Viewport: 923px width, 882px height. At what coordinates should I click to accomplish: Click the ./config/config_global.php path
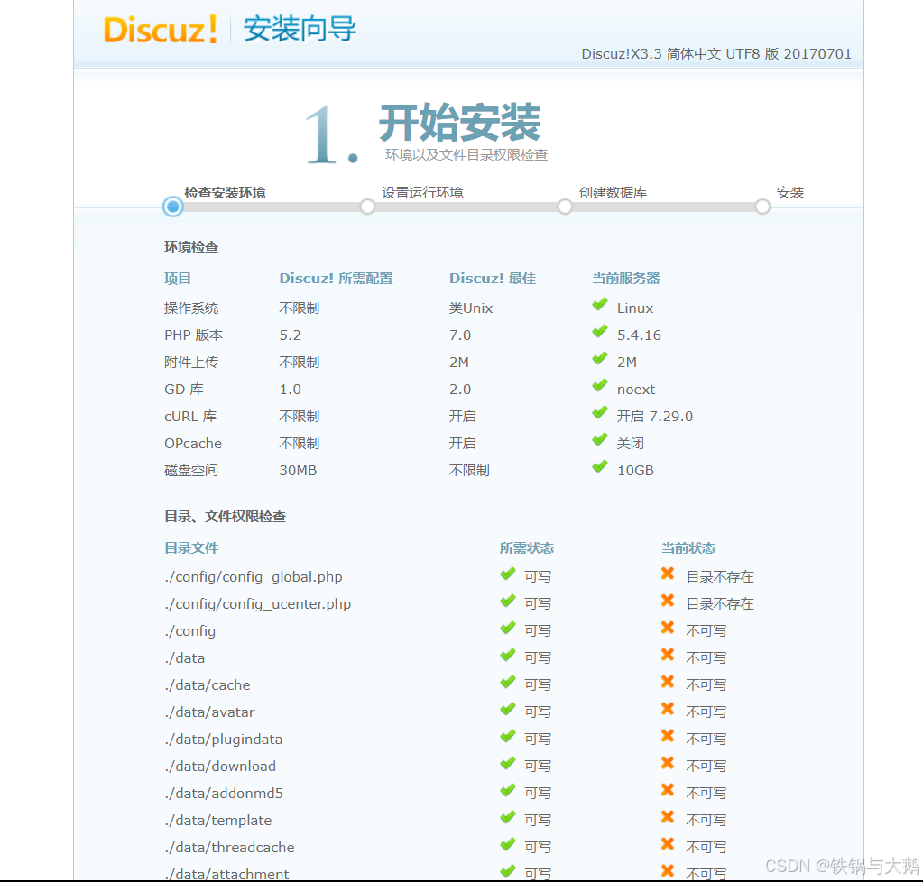(x=254, y=577)
